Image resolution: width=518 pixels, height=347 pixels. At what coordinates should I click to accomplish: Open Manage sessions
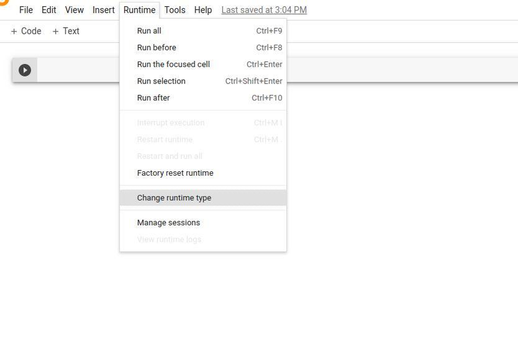(x=203, y=223)
